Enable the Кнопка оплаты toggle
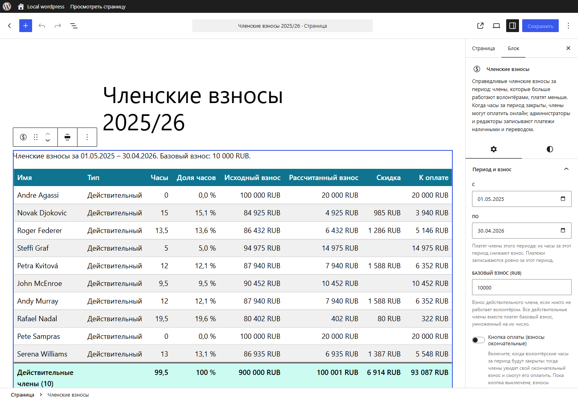Image resolution: width=578 pixels, height=401 pixels. (478, 340)
